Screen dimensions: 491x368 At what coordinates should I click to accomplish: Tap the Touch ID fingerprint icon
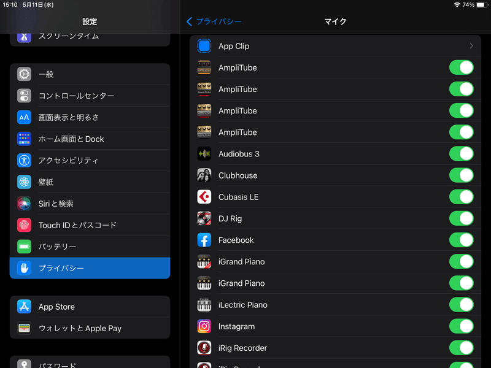(24, 225)
